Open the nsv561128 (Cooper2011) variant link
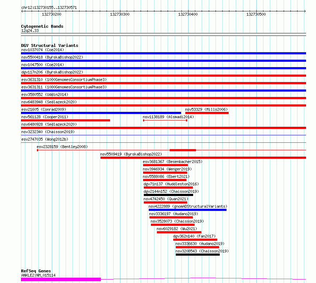The image size is (316, 283). coord(45,117)
